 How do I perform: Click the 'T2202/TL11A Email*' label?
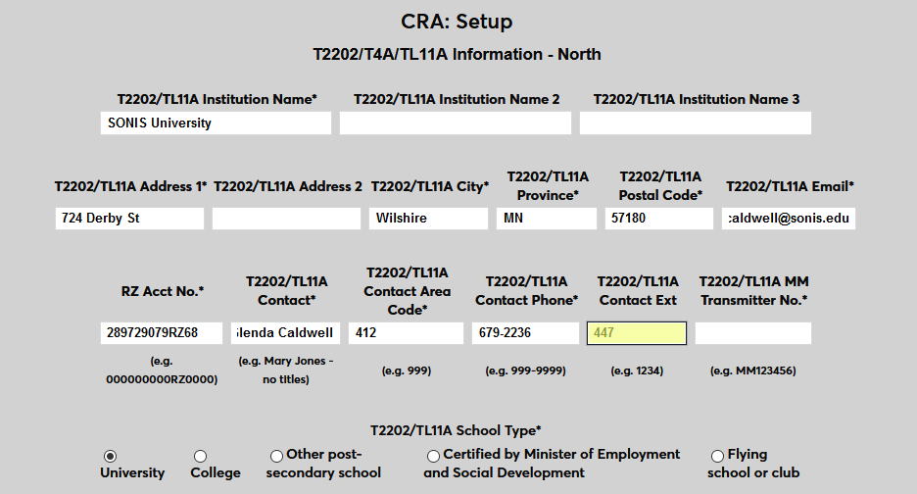coord(790,186)
